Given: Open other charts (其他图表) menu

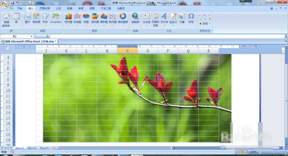Looking at the screenshot, I should coord(123,19).
